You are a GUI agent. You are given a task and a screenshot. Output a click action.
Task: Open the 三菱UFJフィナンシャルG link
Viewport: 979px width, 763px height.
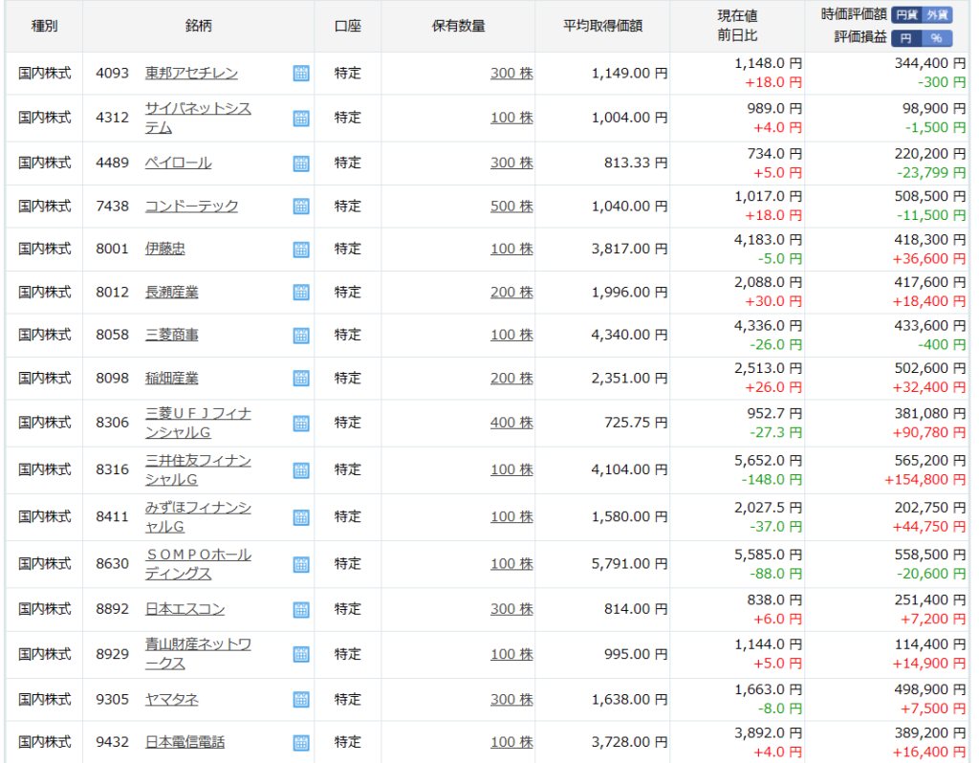(198, 423)
